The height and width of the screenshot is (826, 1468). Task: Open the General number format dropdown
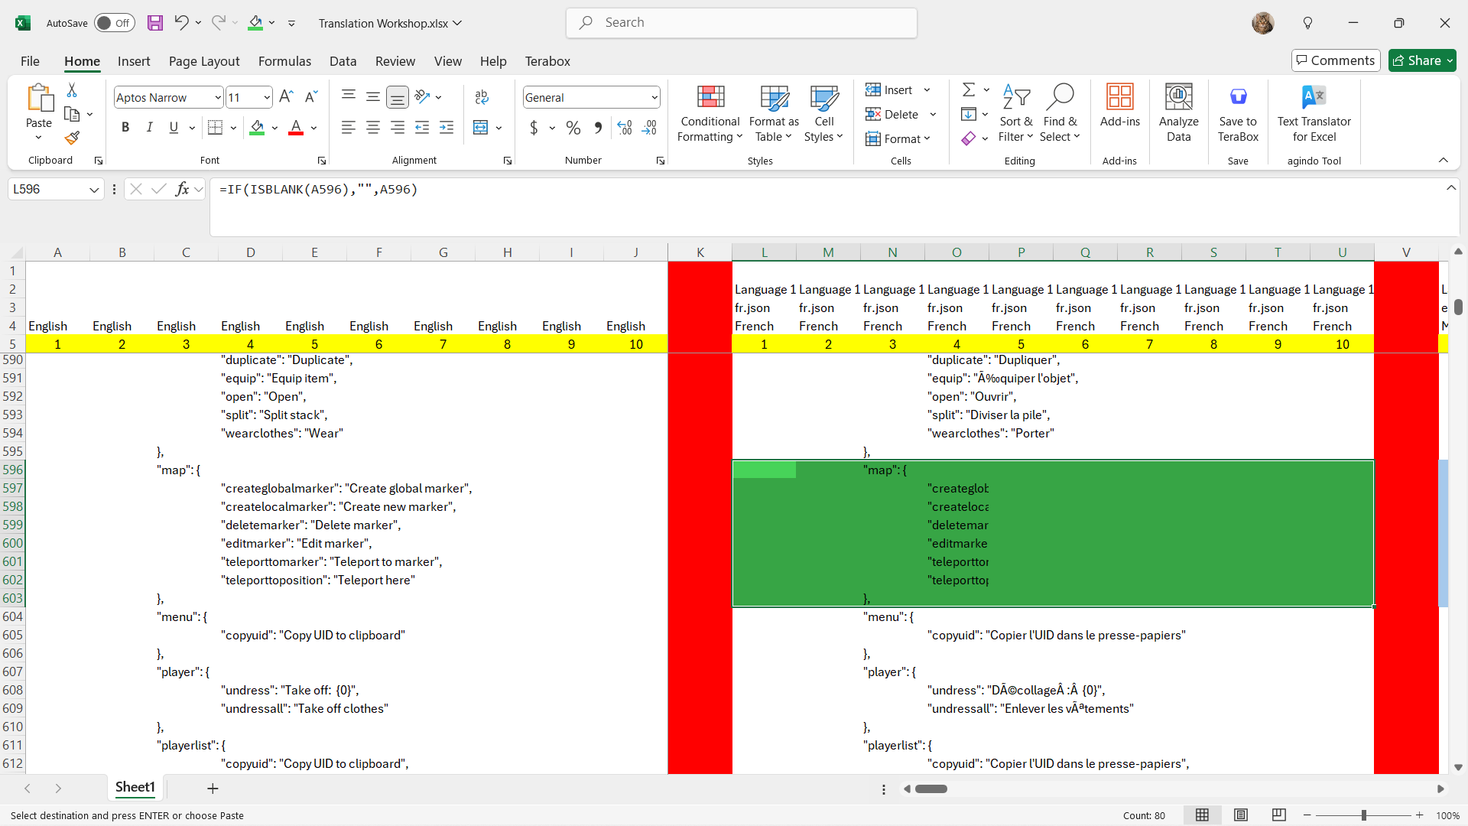click(654, 98)
